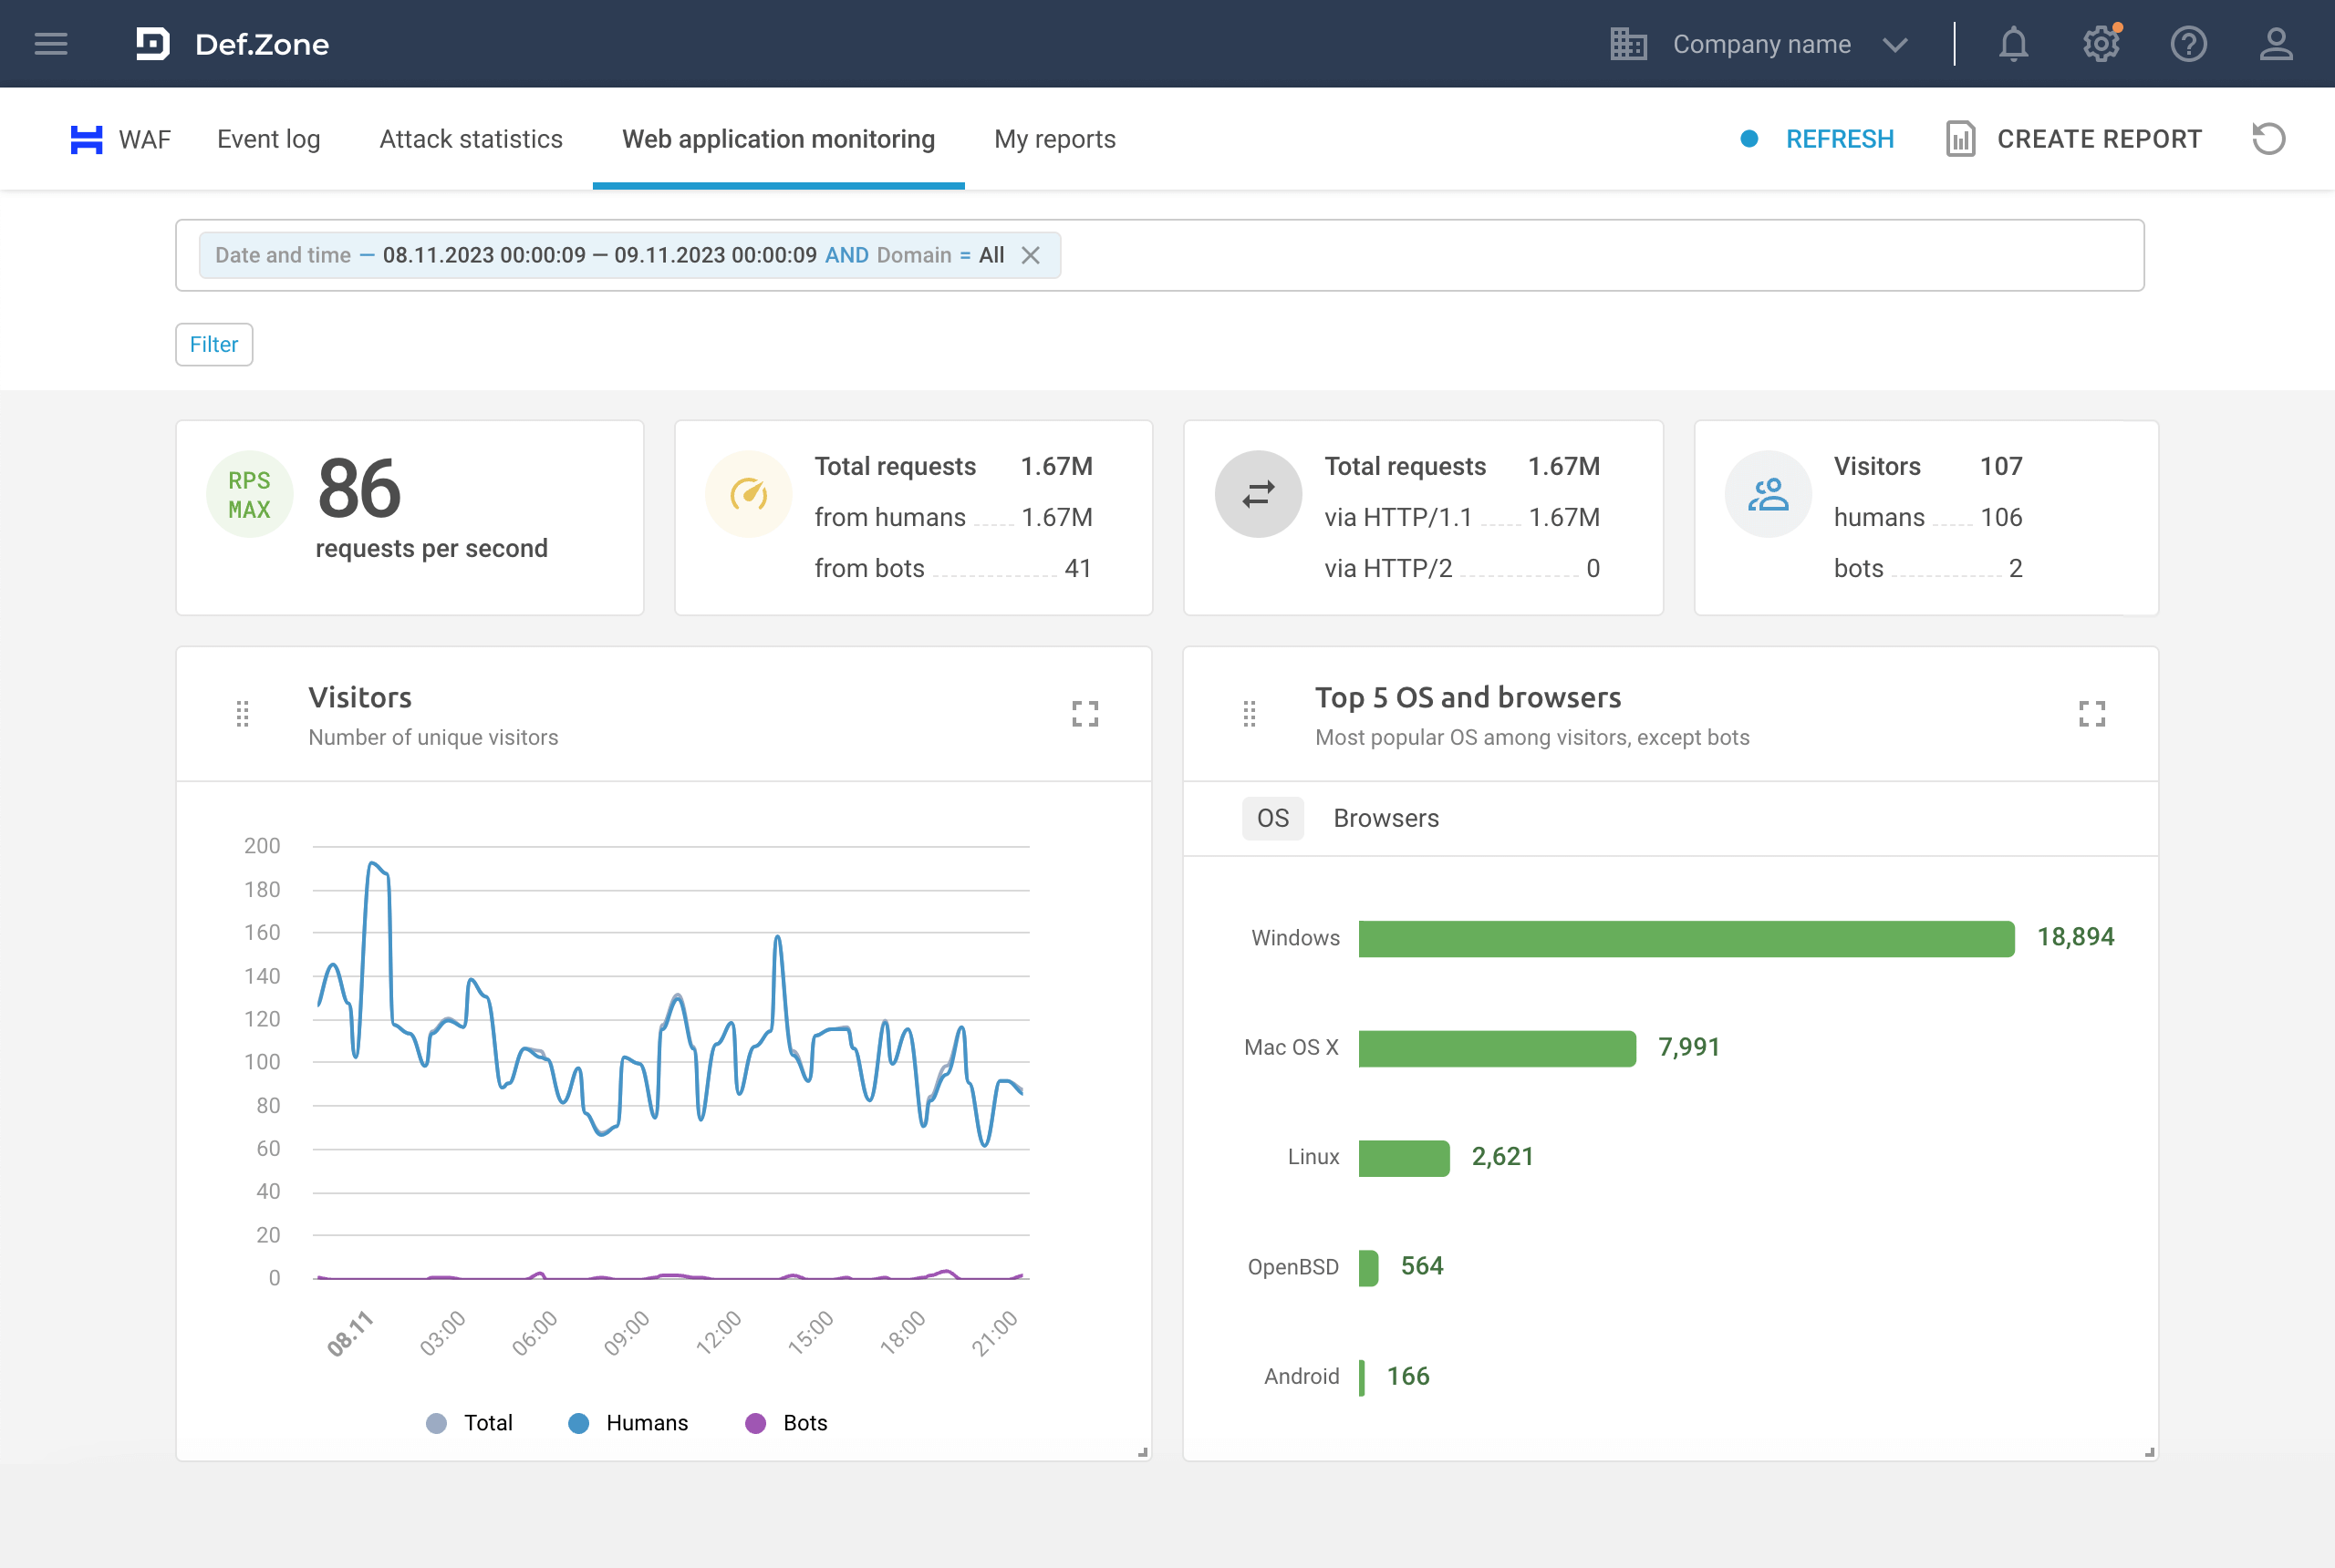
Task: Click the REFRESH link
Action: click(1840, 139)
